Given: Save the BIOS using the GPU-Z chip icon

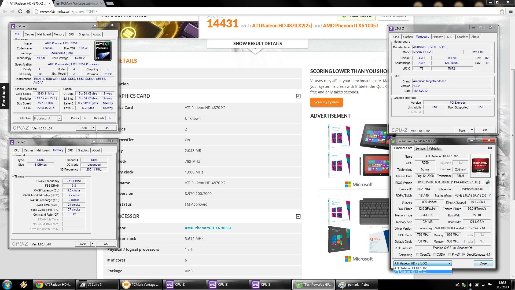Looking at the screenshot, I should coord(487,182).
